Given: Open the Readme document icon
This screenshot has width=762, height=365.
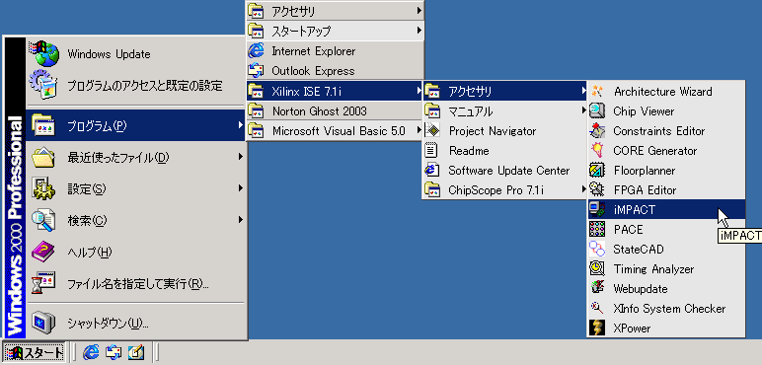Looking at the screenshot, I should pos(432,151).
